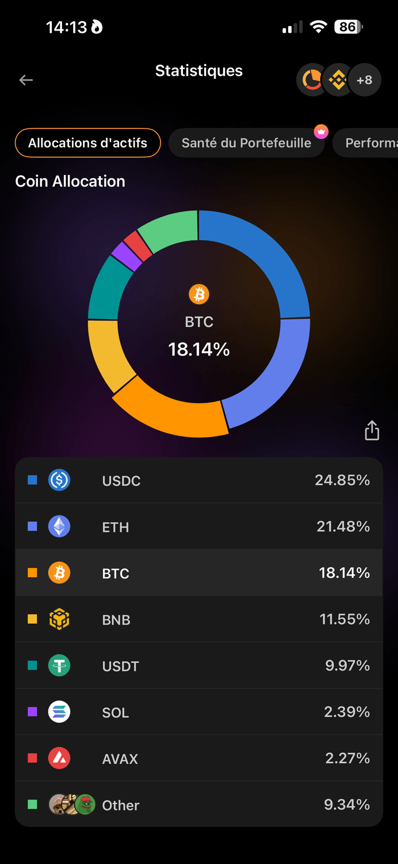Tap the ETH 21.48% percentage value

pyautogui.click(x=343, y=526)
